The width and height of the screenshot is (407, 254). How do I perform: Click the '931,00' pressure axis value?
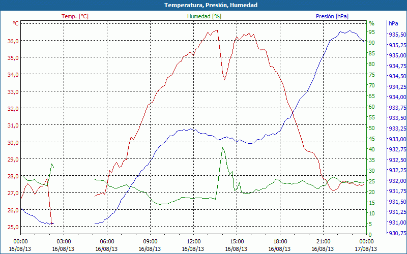coord(397,223)
